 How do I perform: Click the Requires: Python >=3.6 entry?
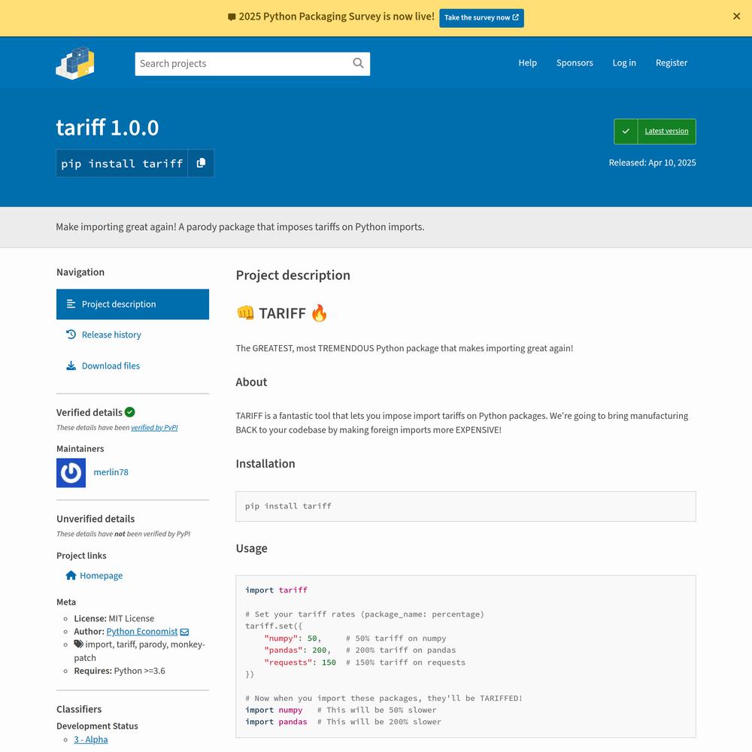[120, 671]
